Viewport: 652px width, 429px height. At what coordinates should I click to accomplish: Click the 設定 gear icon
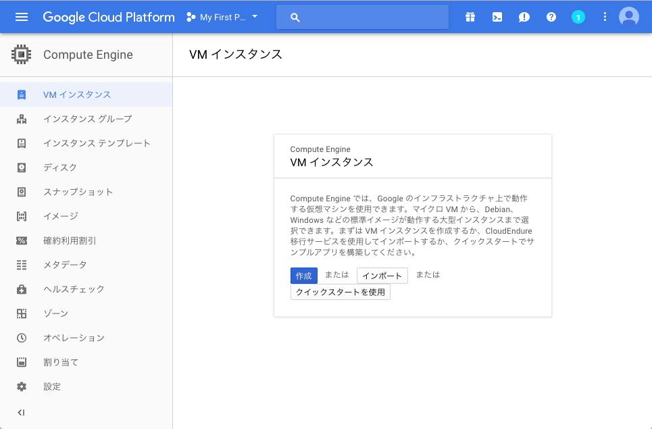[21, 386]
